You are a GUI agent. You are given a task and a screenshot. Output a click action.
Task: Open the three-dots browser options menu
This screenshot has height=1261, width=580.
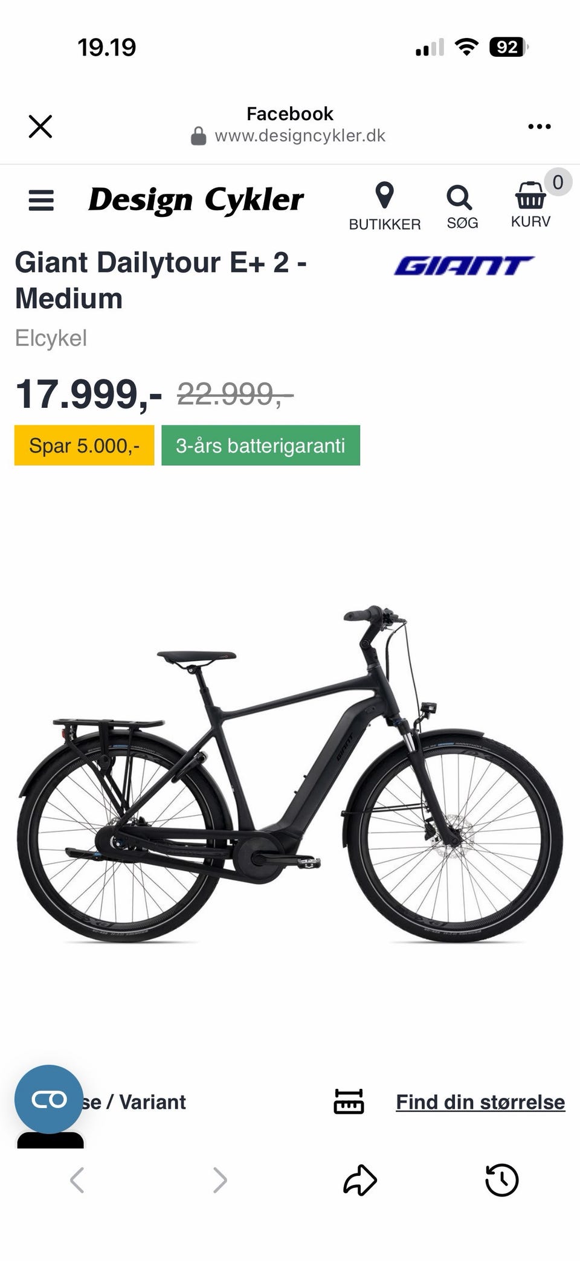[539, 126]
